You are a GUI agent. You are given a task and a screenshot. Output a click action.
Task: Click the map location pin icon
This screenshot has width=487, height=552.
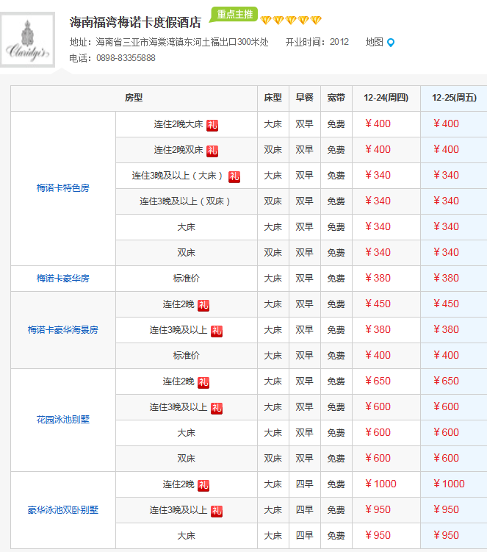[x=391, y=43]
